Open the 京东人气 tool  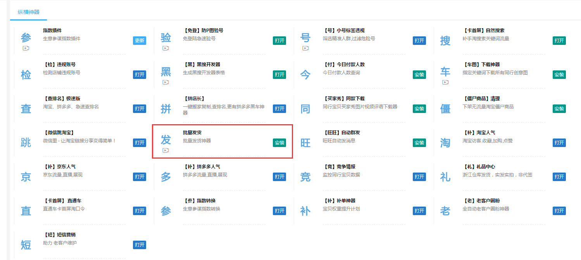[140, 177]
